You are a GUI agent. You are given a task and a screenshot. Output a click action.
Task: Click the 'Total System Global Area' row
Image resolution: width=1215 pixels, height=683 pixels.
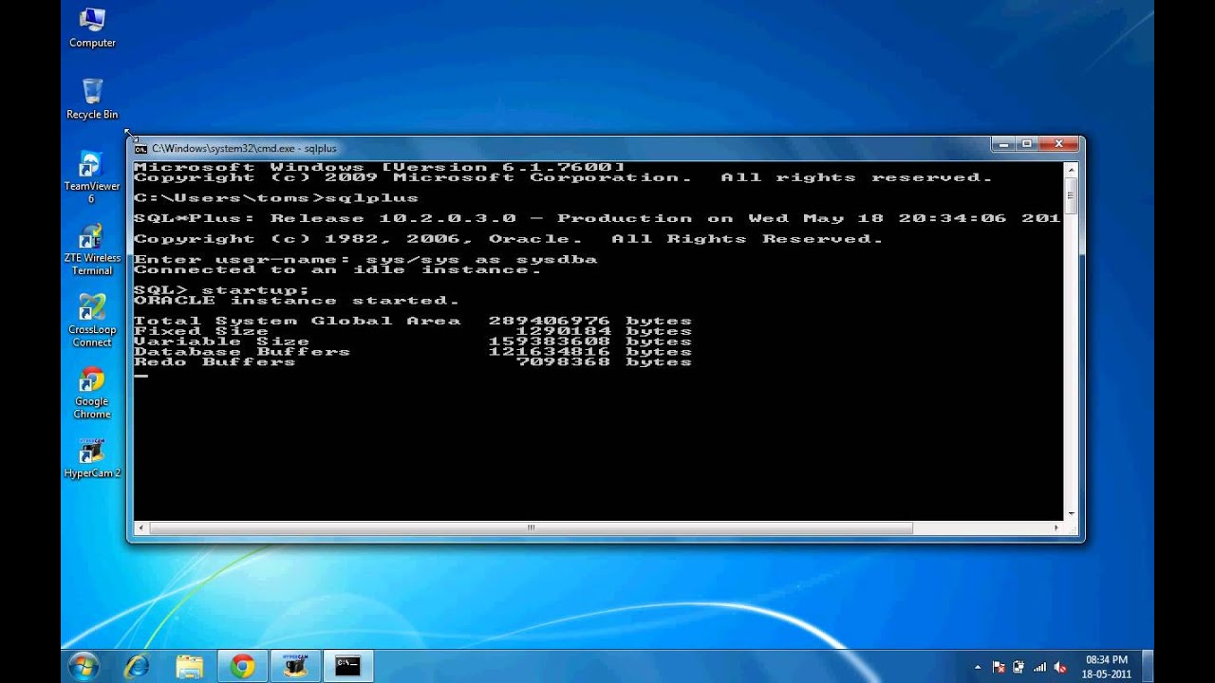tap(413, 321)
